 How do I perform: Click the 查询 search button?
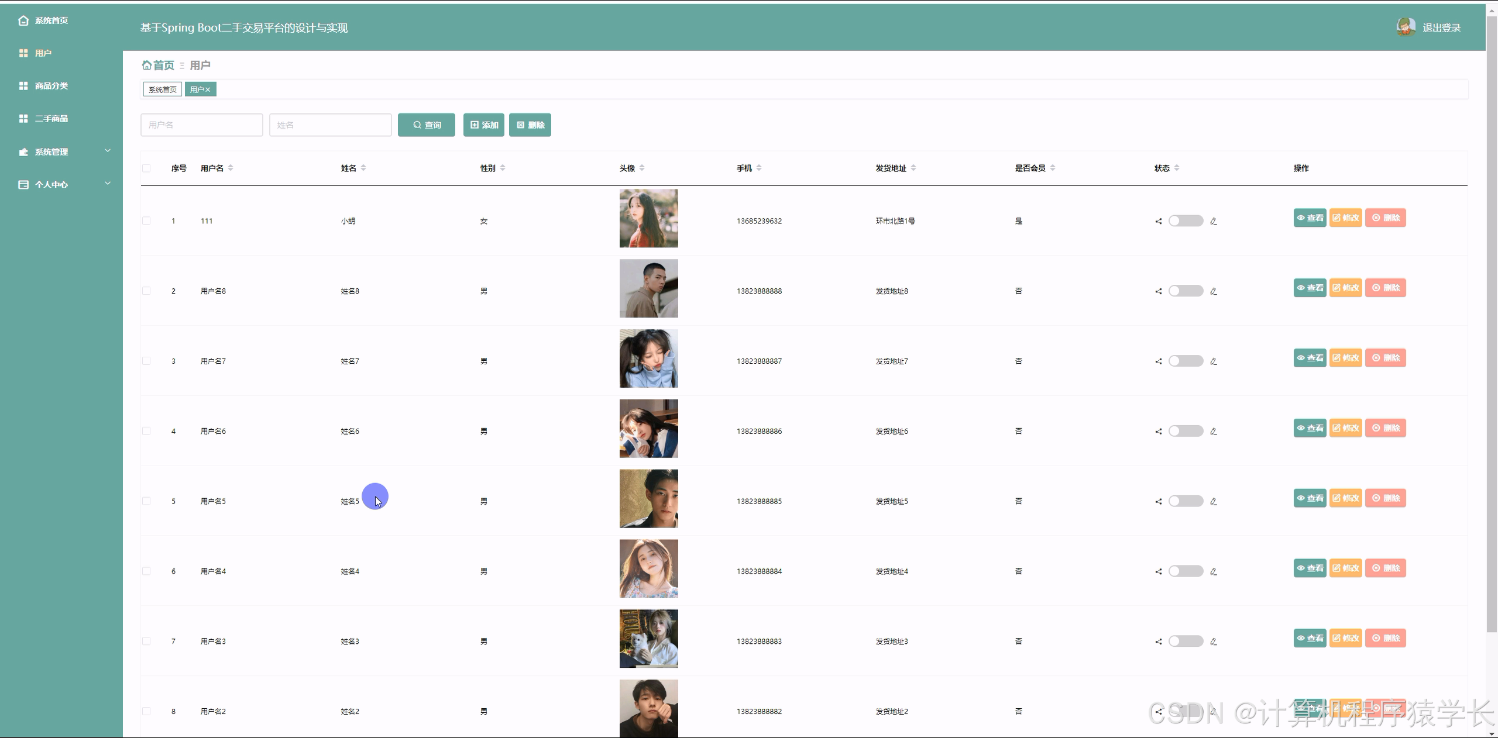tap(427, 125)
